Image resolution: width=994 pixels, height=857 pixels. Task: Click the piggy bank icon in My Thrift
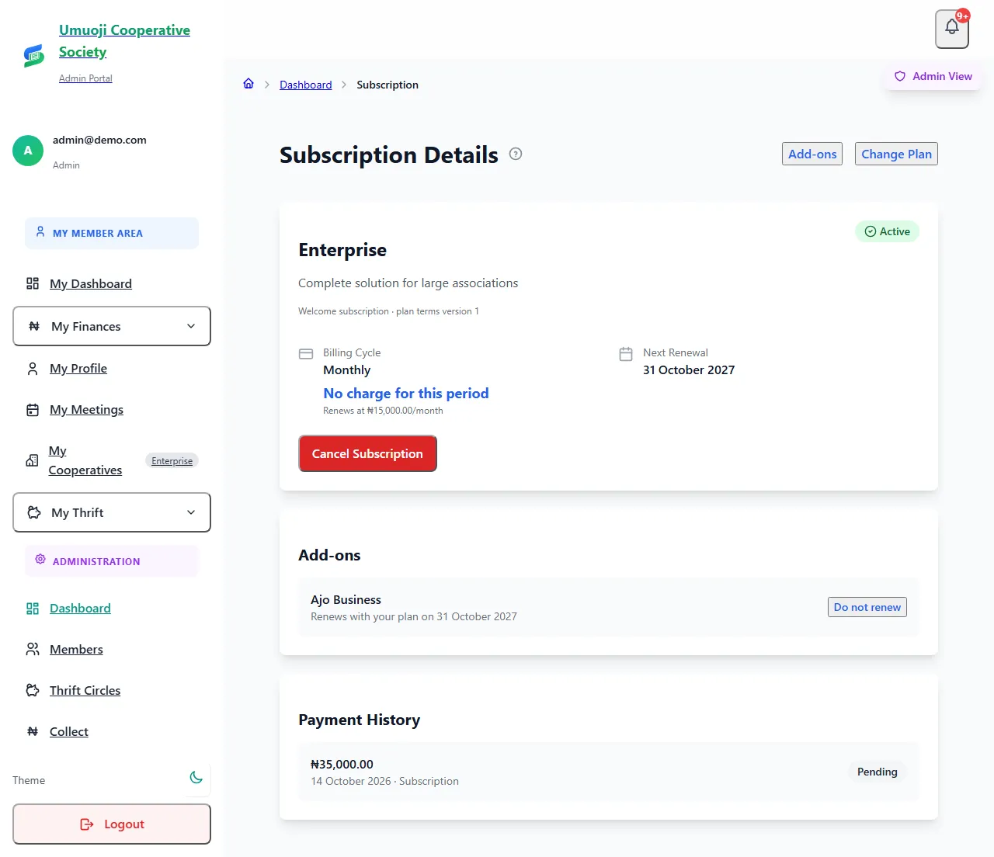coord(34,512)
